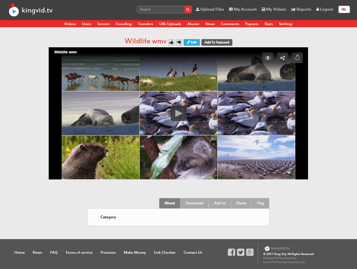Open the Twitter footer icon
Screen dimensions: 357x269
coord(241,252)
